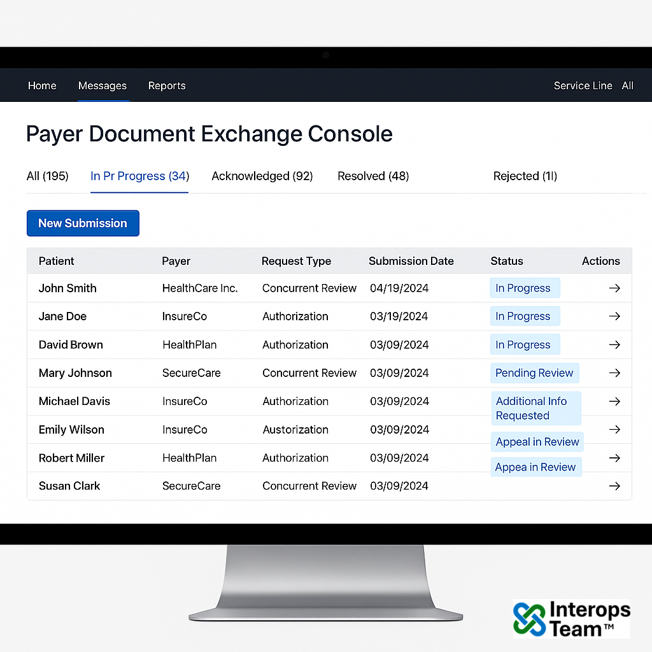
Task: Click Additional Info Requested status badge
Action: 536,408
